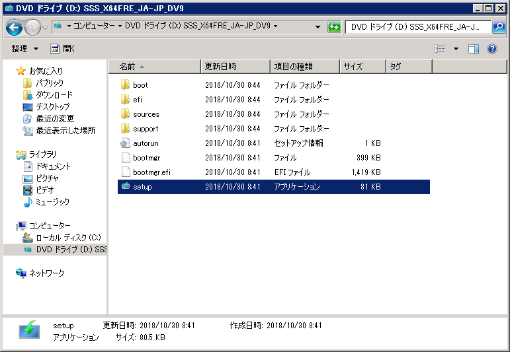The height and width of the screenshot is (352, 510).
Task: Click the drive icon in the address bar
Action: coord(58,26)
